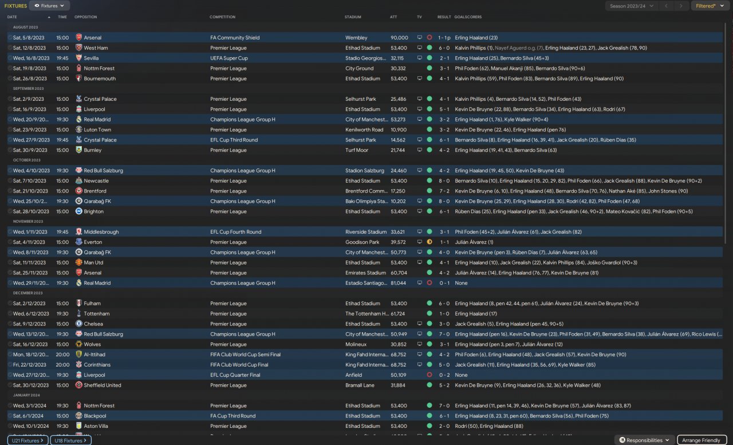Open the Fixtures view dropdown
The width and height of the screenshot is (733, 445).
[x=50, y=6]
